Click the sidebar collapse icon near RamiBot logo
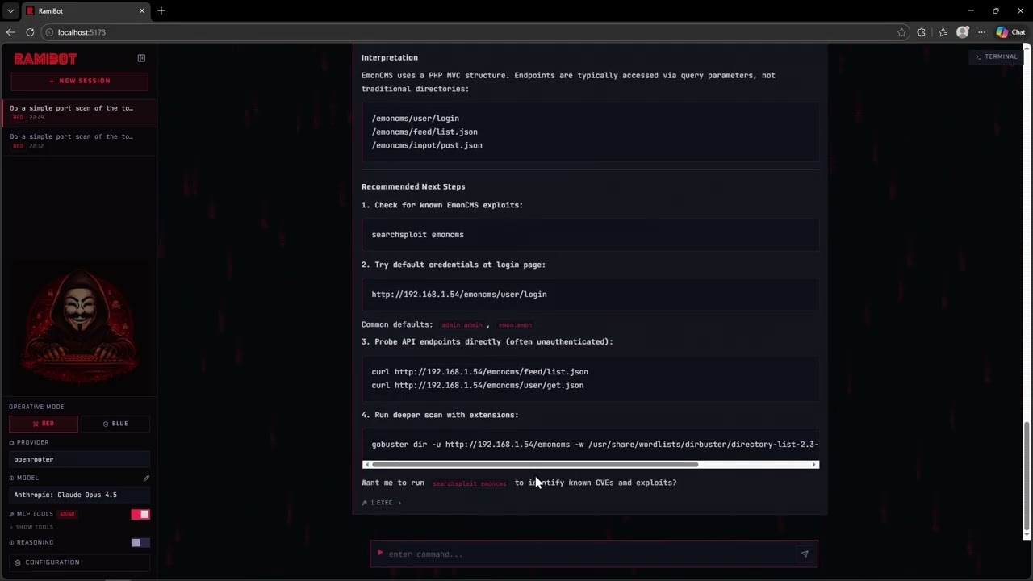Image resolution: width=1033 pixels, height=581 pixels. [141, 58]
